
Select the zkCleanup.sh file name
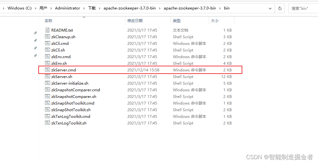(x=63, y=37)
